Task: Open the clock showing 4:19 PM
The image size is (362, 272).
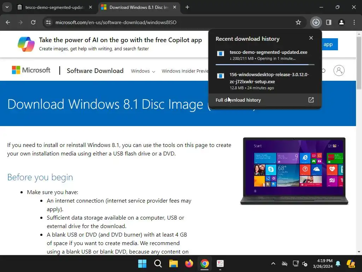Action: coord(323,263)
